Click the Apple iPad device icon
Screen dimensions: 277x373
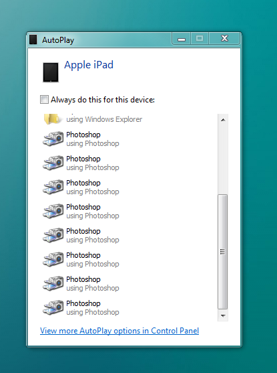click(51, 72)
